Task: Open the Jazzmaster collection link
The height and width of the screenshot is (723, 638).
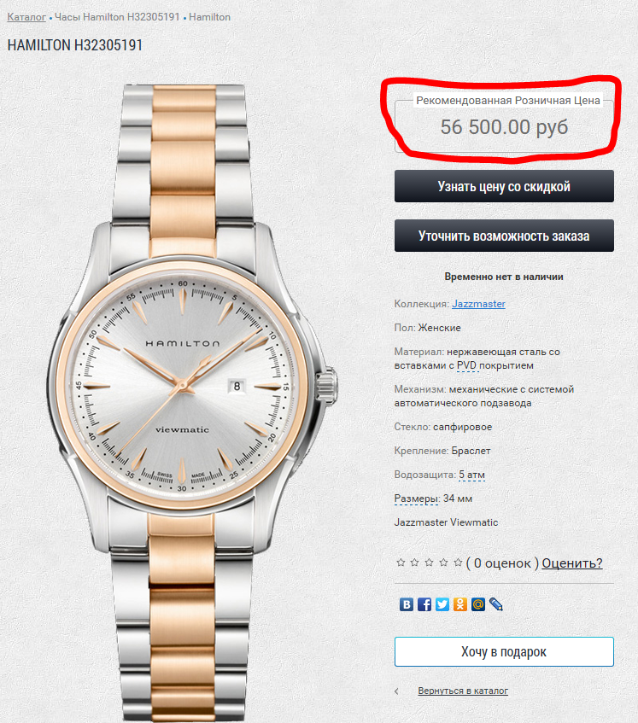Action: tap(478, 304)
